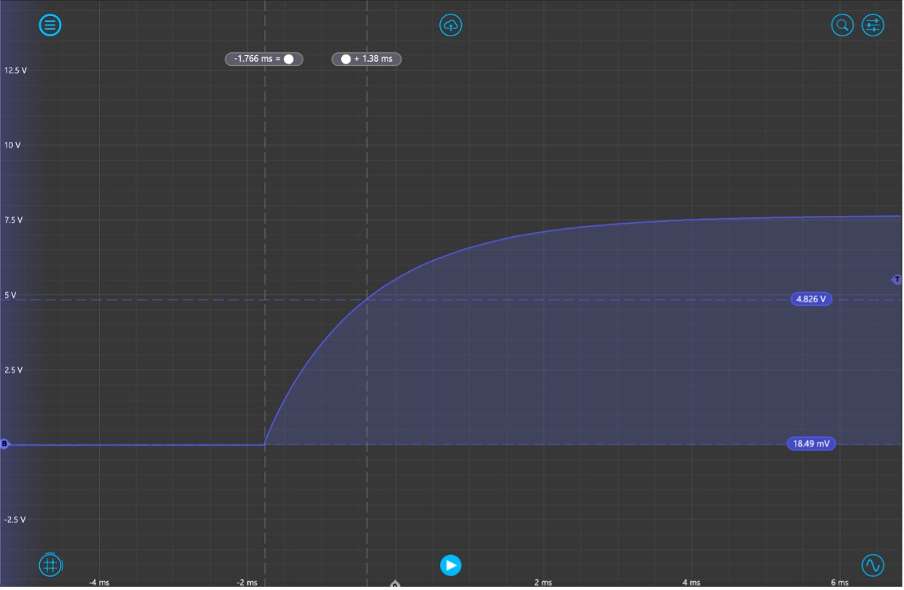Open the sine waveform generator icon
904x590 pixels.
pos(873,565)
